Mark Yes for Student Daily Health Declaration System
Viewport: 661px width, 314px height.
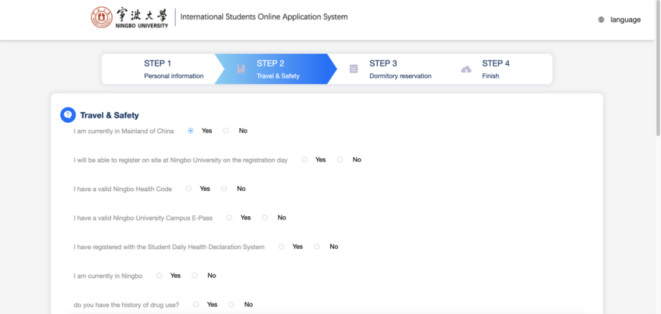coord(282,247)
